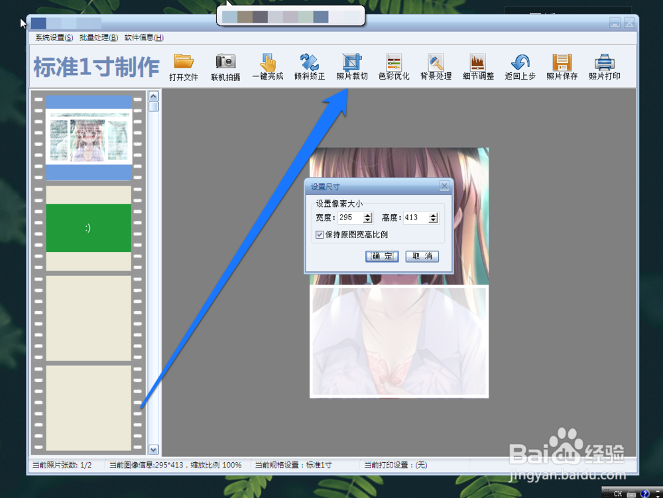This screenshot has height=498, width=663.
Task: Click the 当前图像信息 status text
Action: click(176, 465)
